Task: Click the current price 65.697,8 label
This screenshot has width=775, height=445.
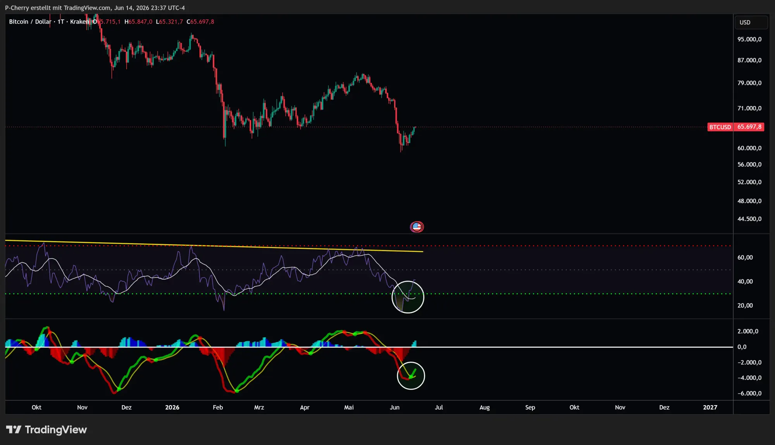Action: 749,127
